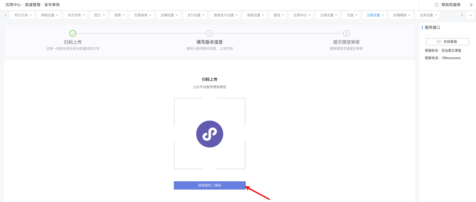Close the active blue 注册设置 tab
Screen dimensions: 476x202
tap(383, 15)
